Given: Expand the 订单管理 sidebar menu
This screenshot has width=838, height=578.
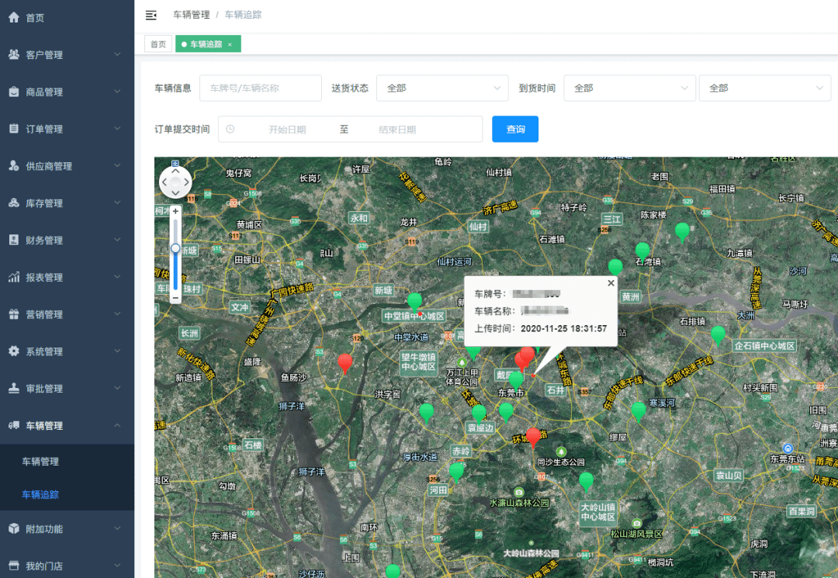Looking at the screenshot, I should pos(67,130).
